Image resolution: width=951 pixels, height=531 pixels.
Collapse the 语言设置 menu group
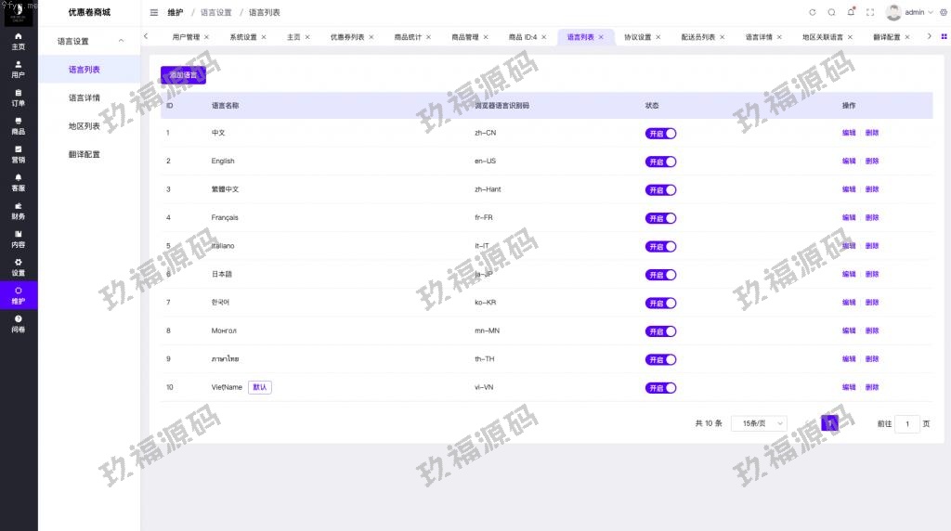[x=89, y=41]
